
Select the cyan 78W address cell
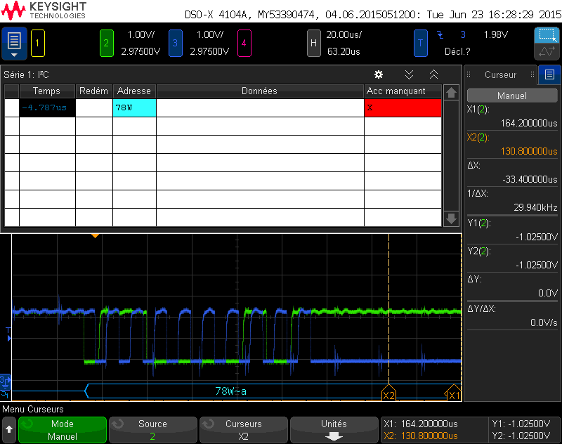(134, 107)
